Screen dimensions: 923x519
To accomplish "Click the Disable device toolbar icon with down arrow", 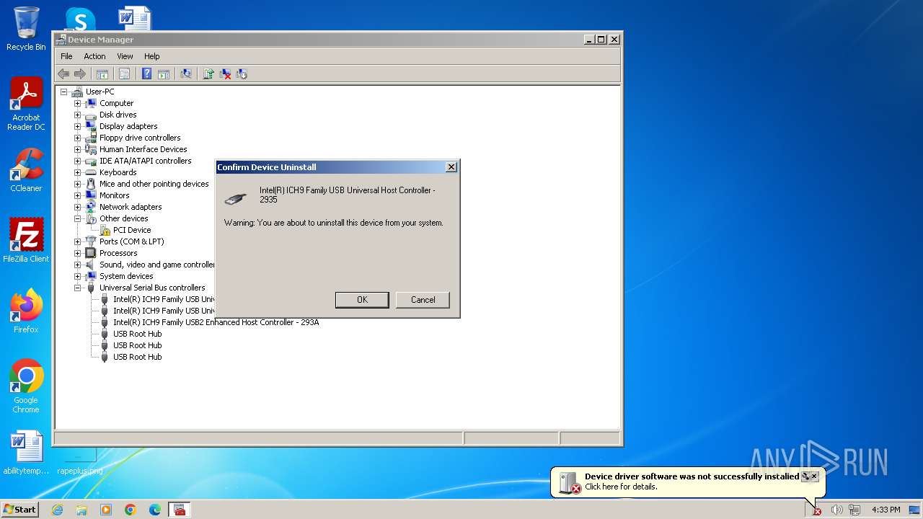I will tap(242, 74).
